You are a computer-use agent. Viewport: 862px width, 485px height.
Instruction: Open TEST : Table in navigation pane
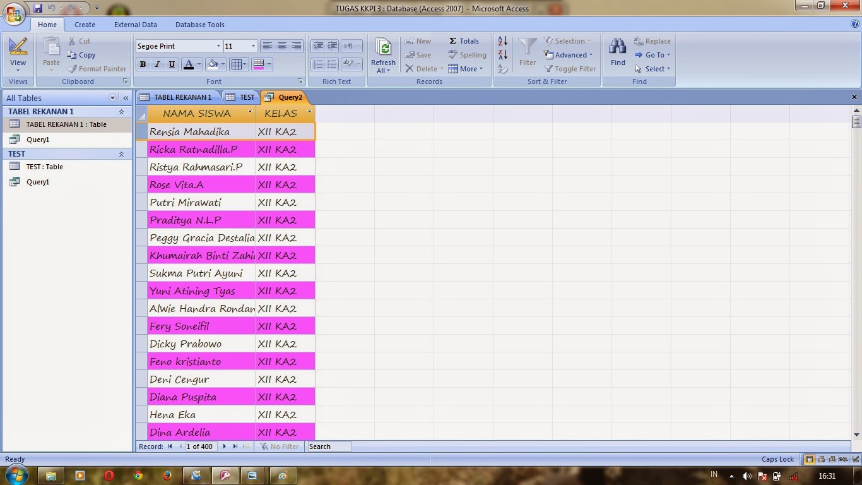(66, 167)
